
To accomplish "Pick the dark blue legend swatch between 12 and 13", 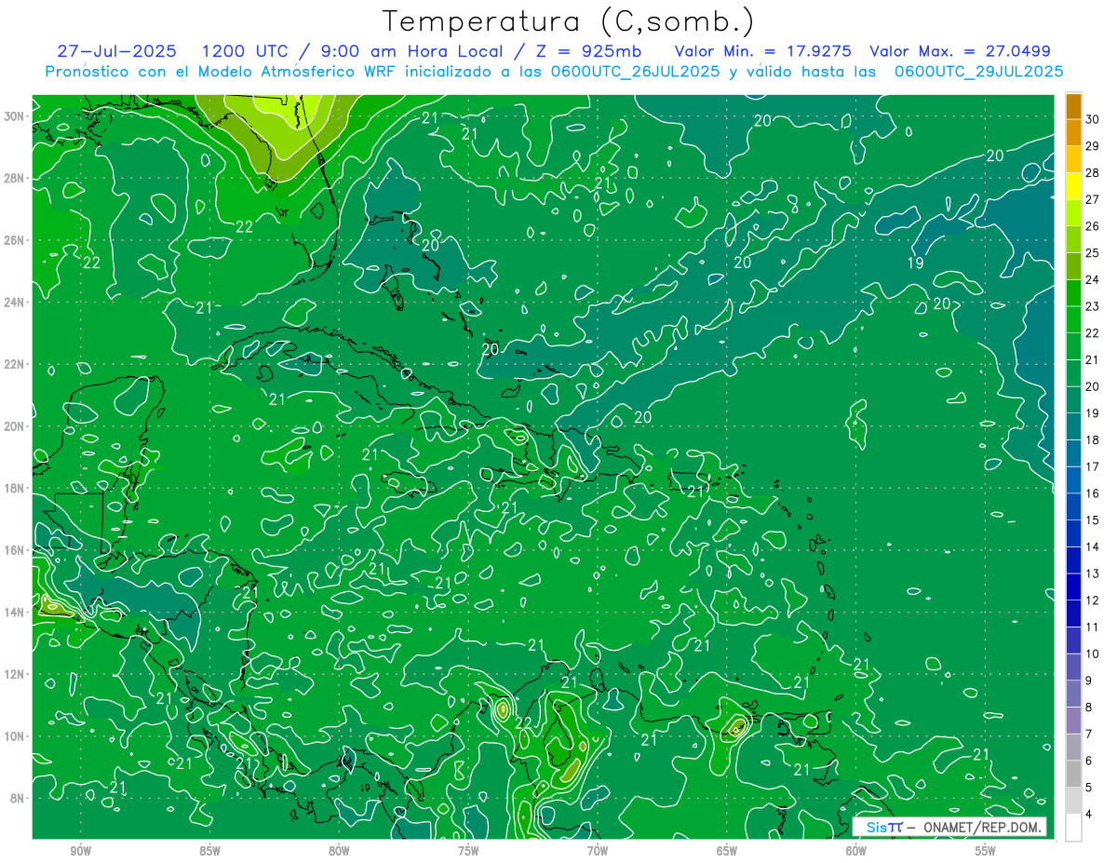I will (1073, 587).
